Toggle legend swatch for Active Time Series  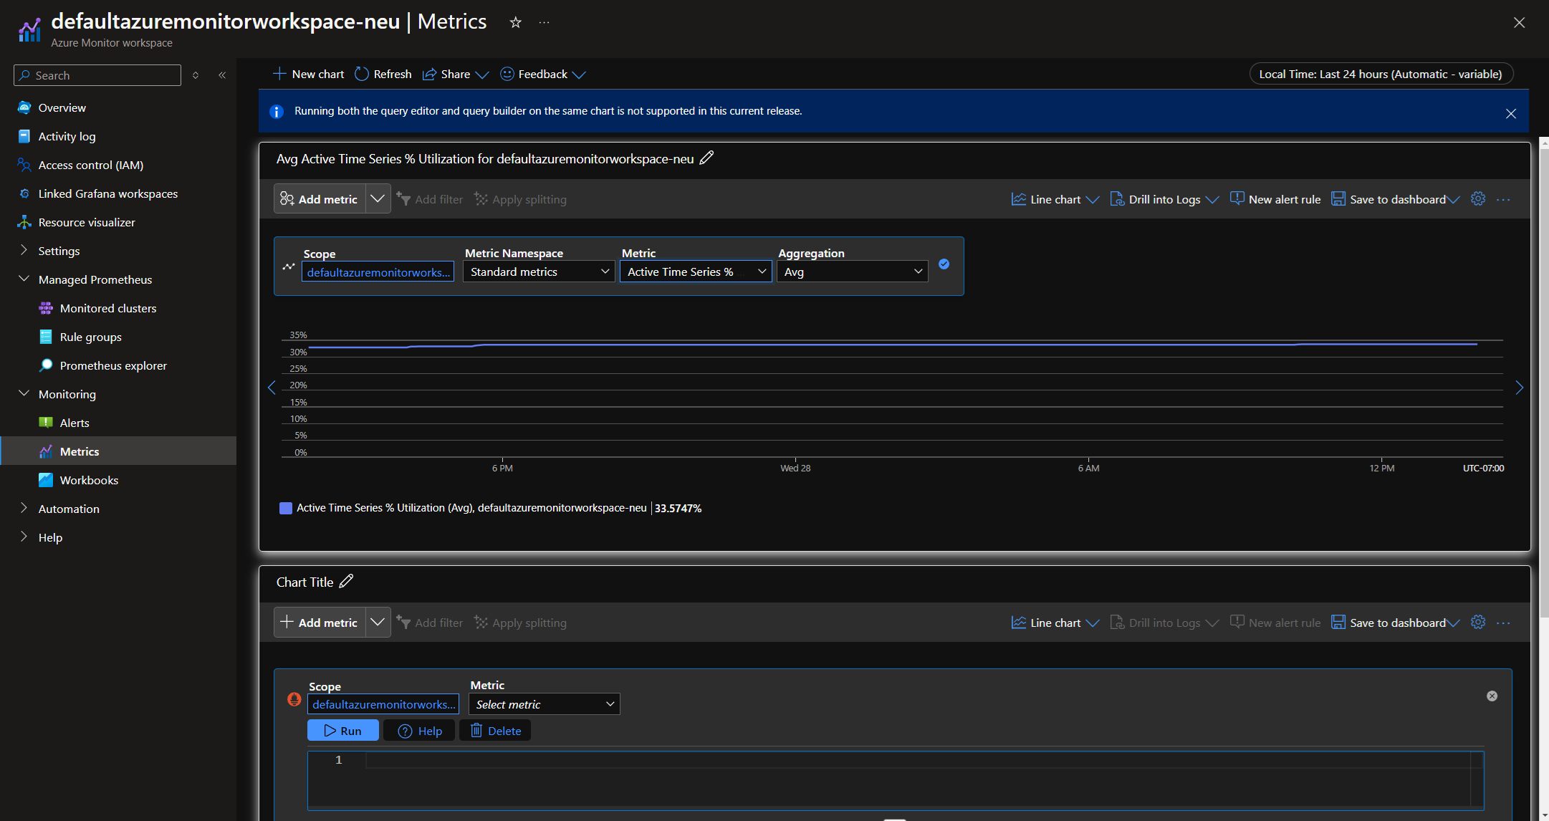point(285,508)
